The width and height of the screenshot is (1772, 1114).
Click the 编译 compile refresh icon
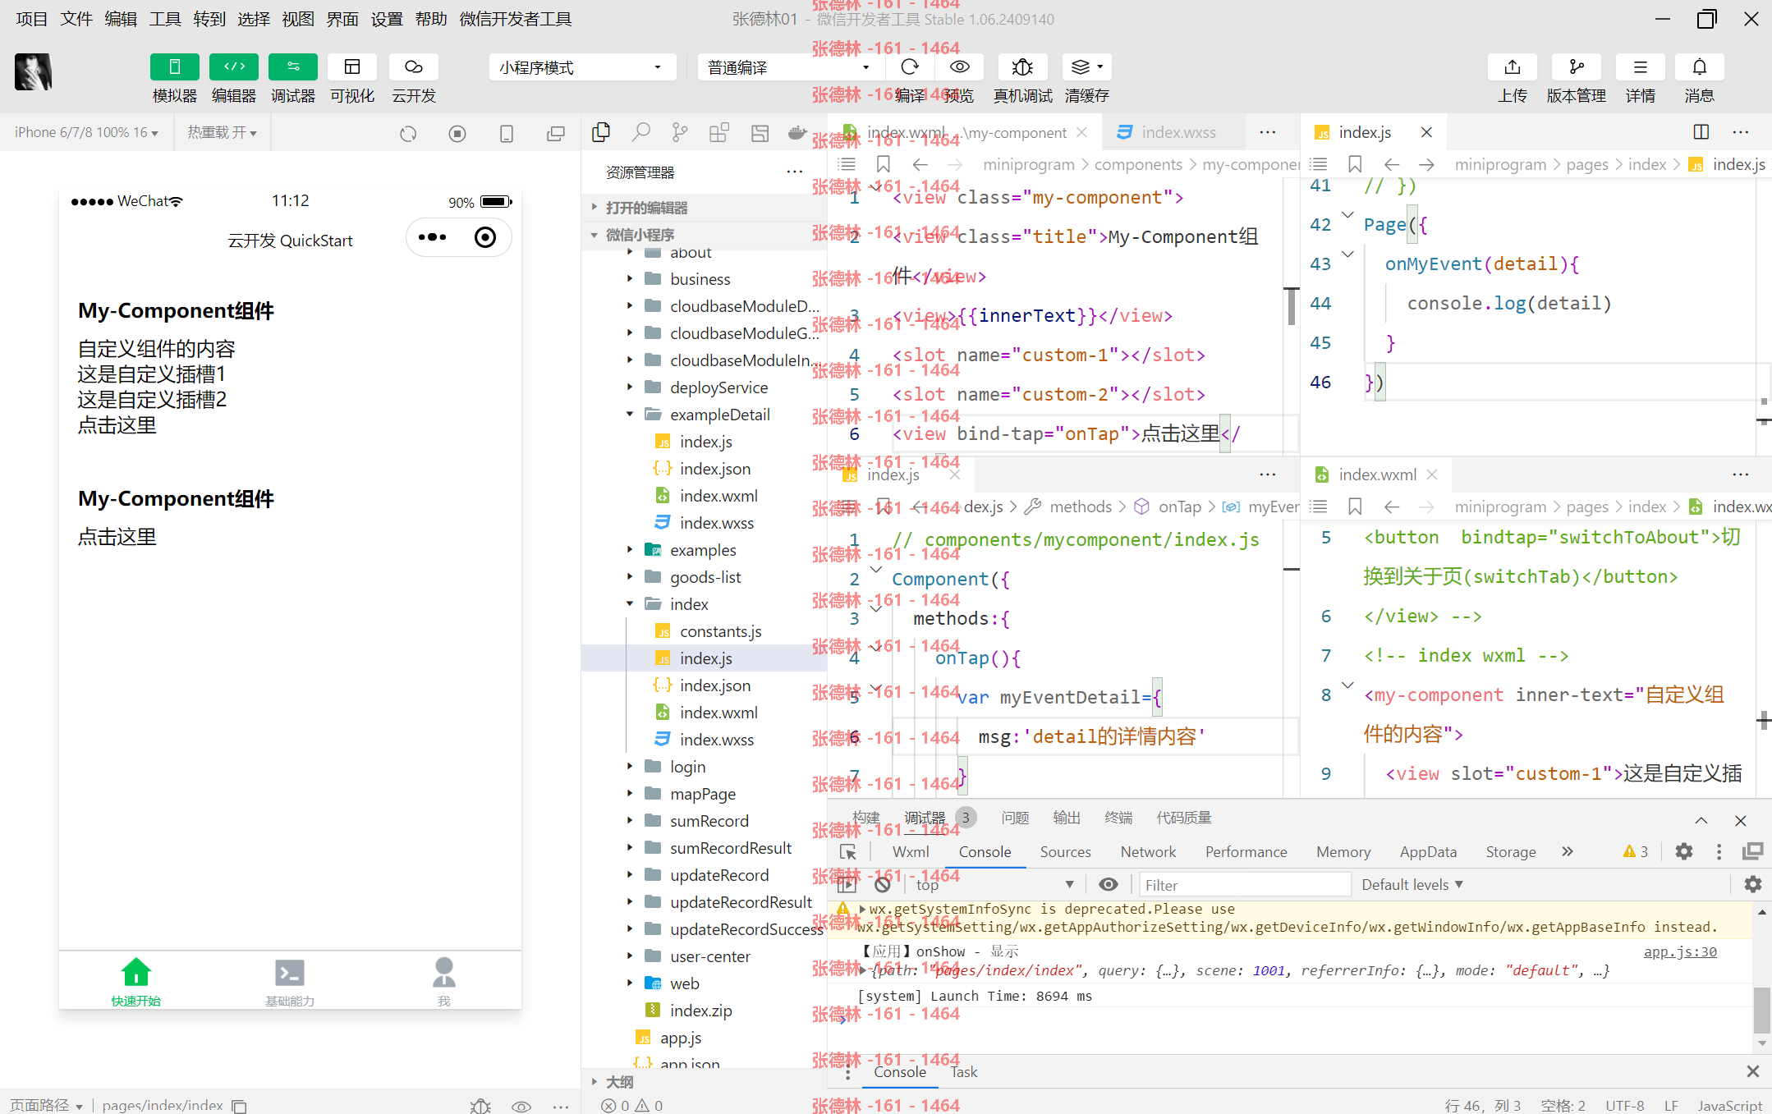point(910,67)
